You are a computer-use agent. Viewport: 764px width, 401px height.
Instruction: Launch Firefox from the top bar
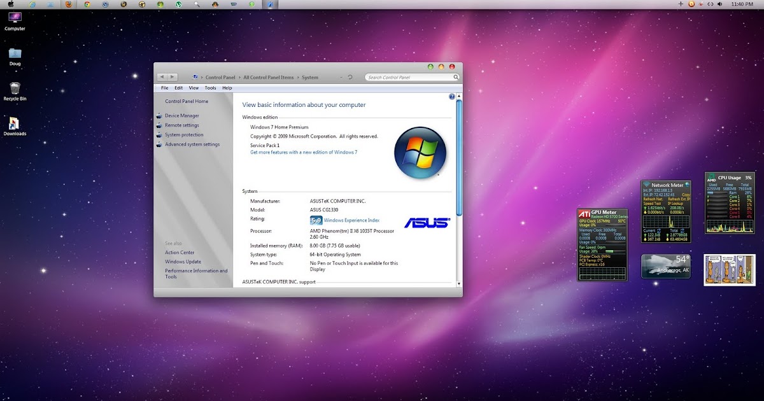[x=68, y=4]
